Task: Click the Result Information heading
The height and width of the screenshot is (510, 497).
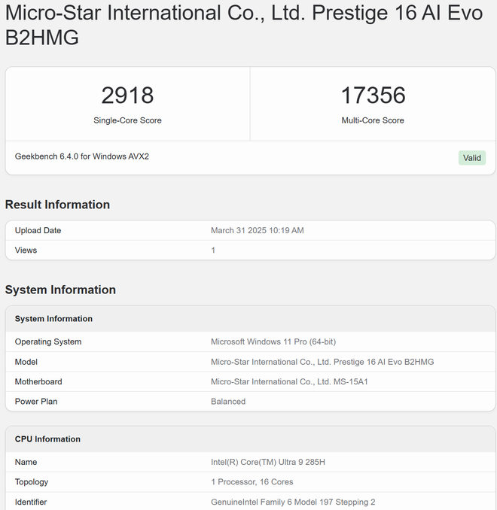Action: [57, 205]
